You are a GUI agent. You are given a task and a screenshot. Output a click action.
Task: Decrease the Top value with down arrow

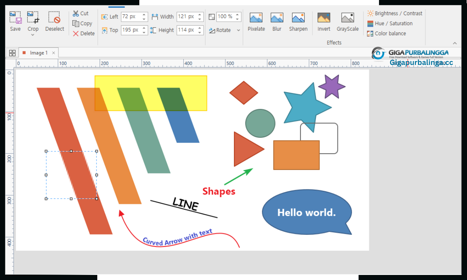pyautogui.click(x=144, y=32)
